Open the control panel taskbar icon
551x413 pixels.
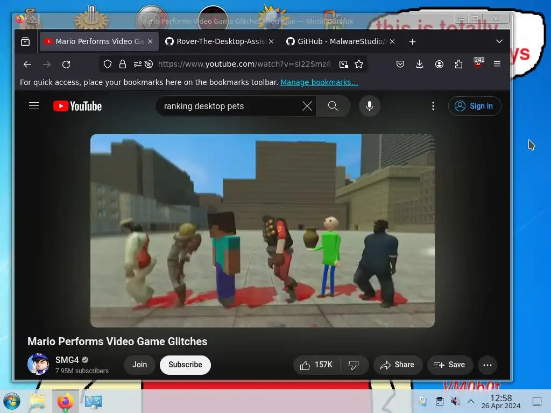[93, 401]
